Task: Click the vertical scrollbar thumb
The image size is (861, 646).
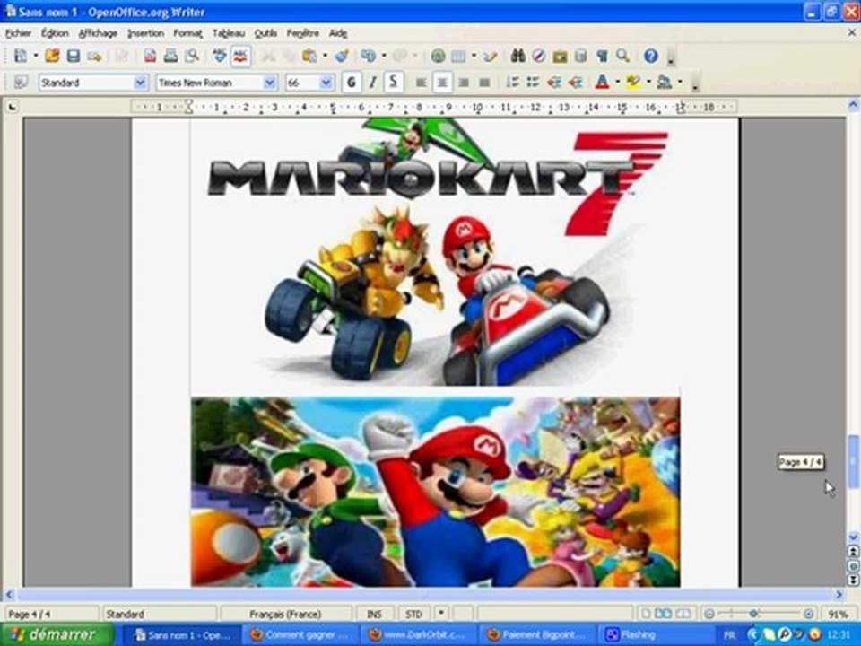Action: click(x=853, y=461)
